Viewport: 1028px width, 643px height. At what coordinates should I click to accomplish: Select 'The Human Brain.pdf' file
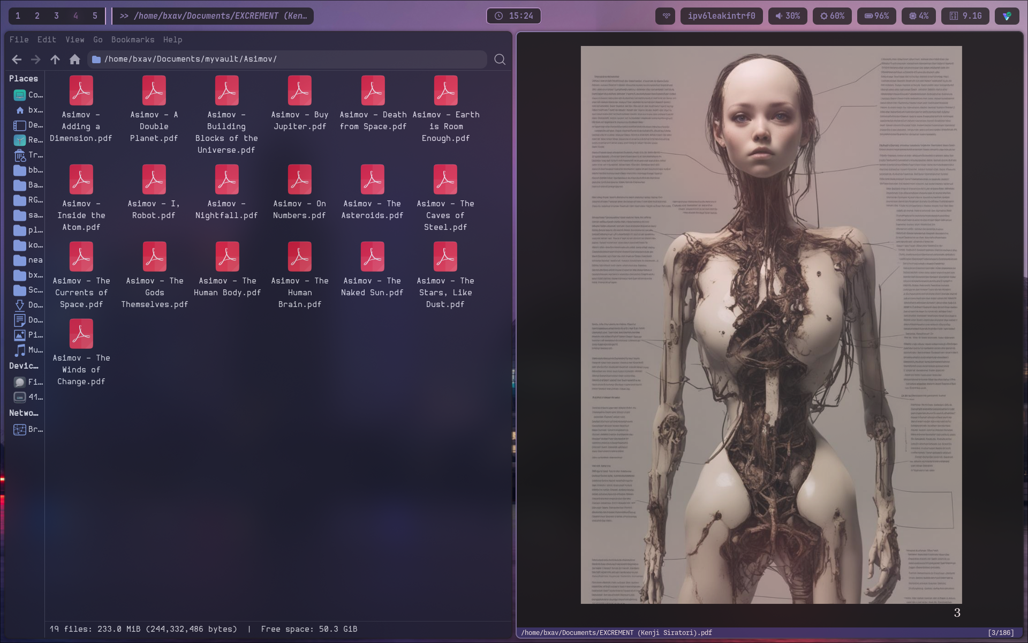click(x=300, y=275)
